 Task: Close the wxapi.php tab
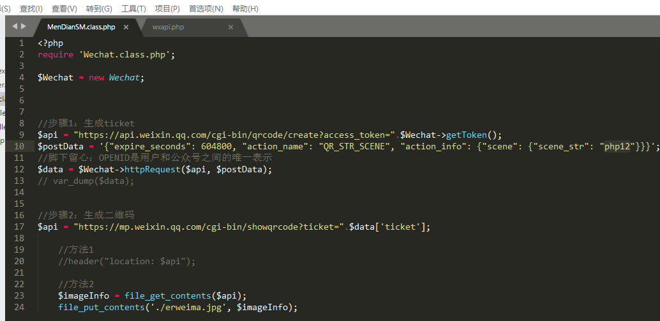230,27
